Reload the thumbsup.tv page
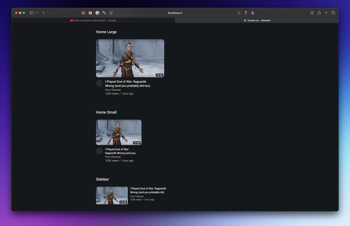Viewport: 350px width, 226px height. (239, 13)
